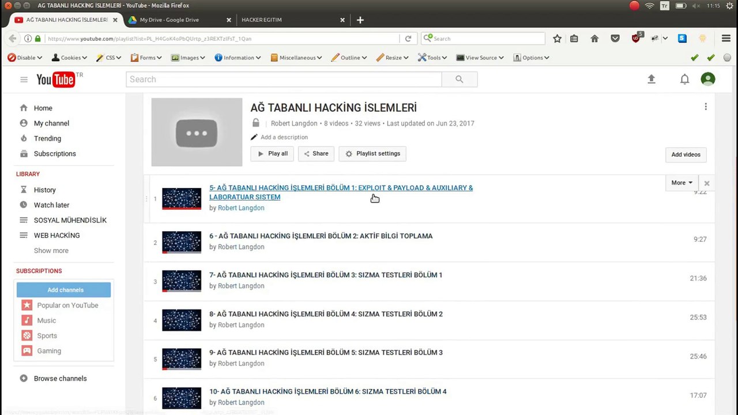Viewport: 738px width, 415px height.
Task: Click the Add videos button
Action: tap(686, 154)
